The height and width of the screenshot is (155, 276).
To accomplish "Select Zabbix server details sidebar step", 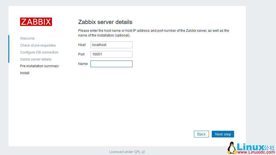I will point(36,59).
